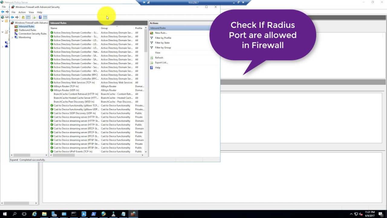Screen dimensions: 387x218
Task: Expand the Monitoring tree node
Action: 12,37
